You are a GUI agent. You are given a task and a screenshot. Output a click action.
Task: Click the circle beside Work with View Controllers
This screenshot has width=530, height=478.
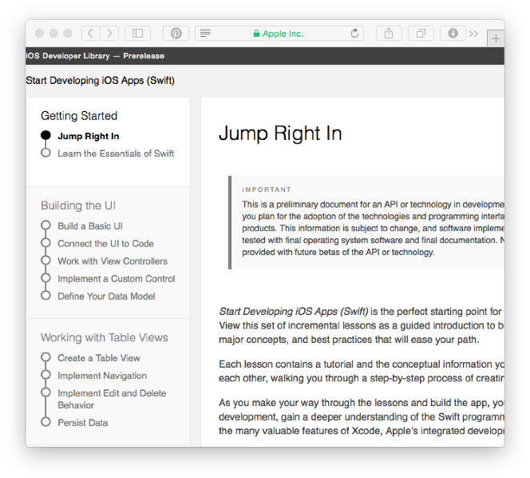click(x=45, y=261)
